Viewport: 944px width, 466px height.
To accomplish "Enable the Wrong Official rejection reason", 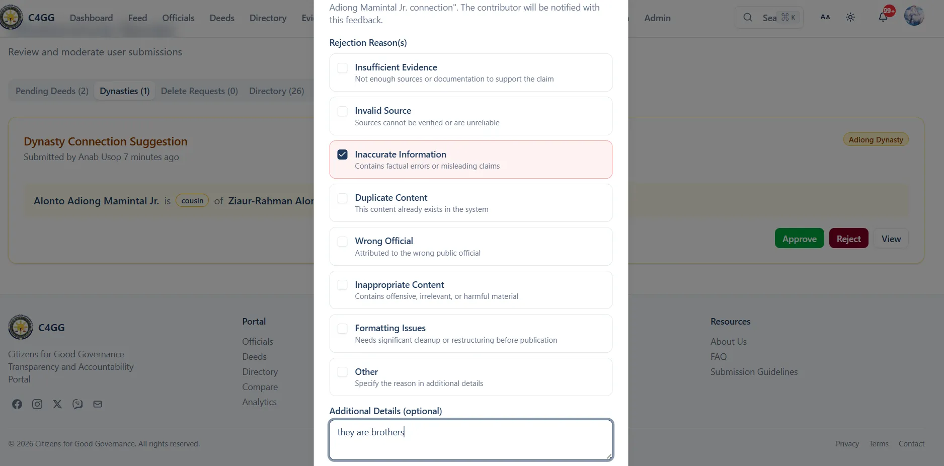I will click(343, 242).
